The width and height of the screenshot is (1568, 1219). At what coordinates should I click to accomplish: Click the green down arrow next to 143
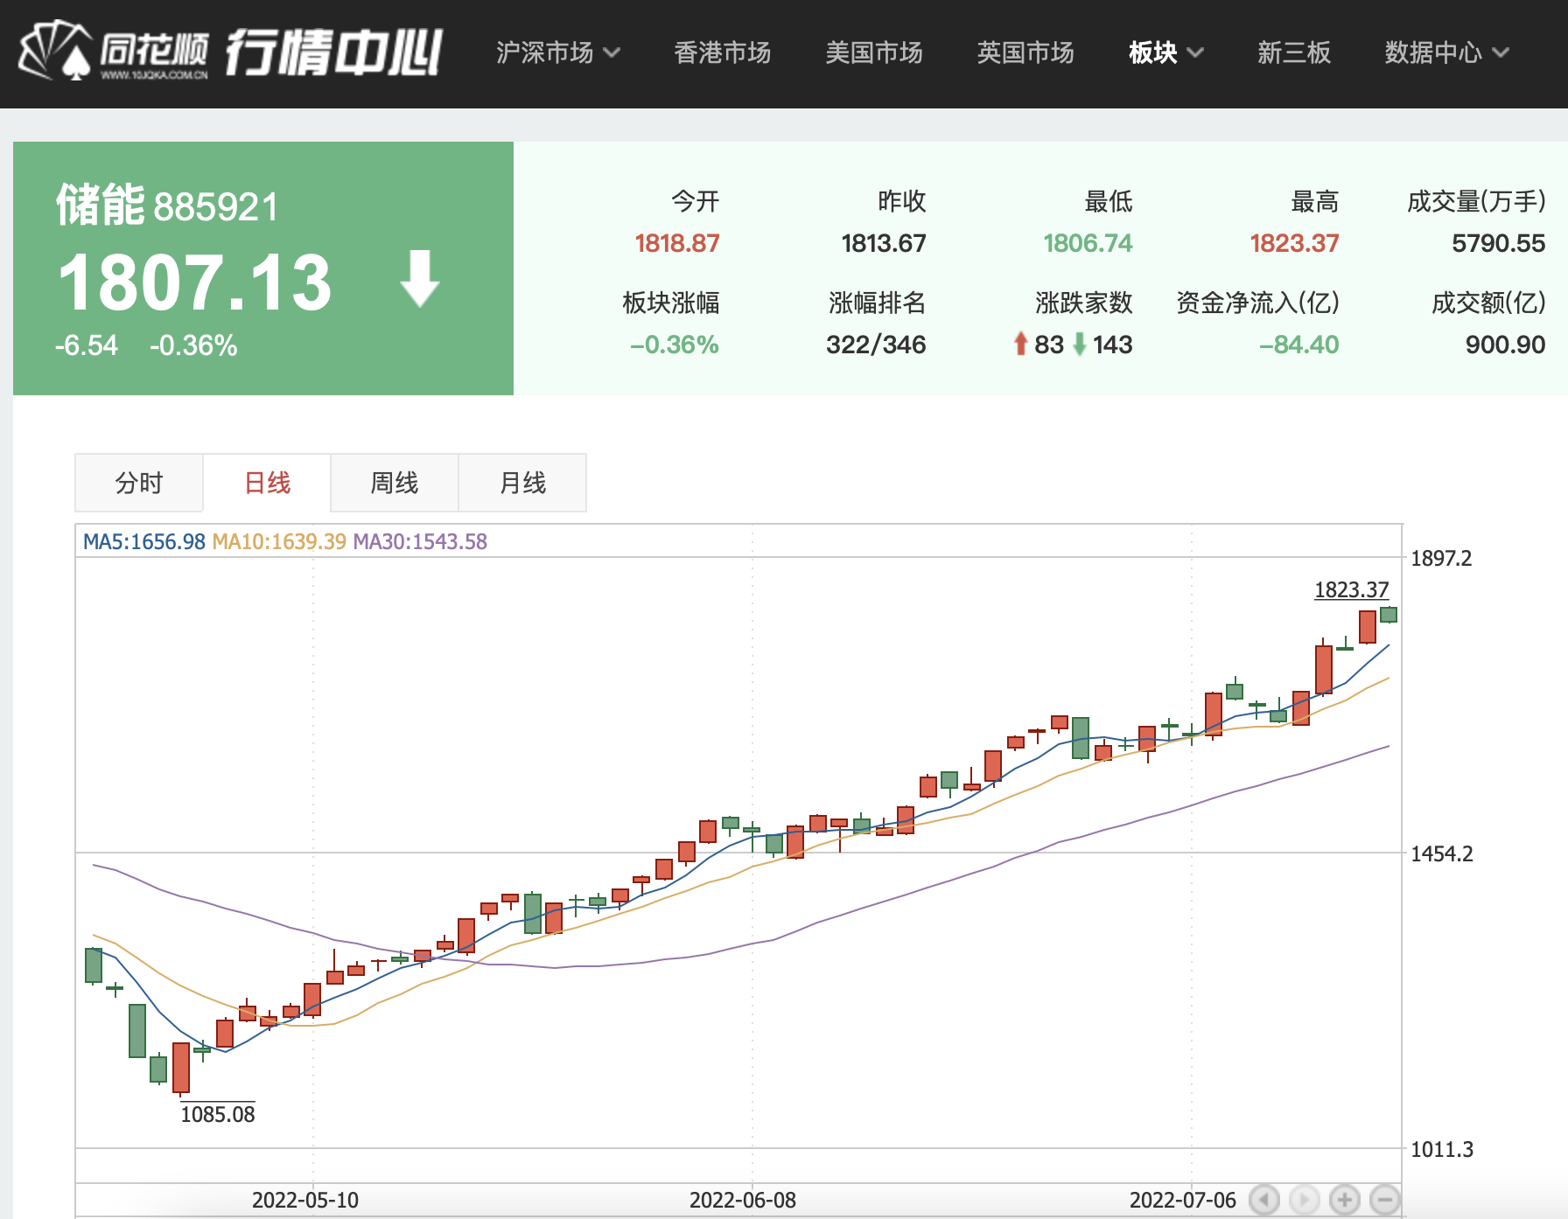click(1080, 344)
